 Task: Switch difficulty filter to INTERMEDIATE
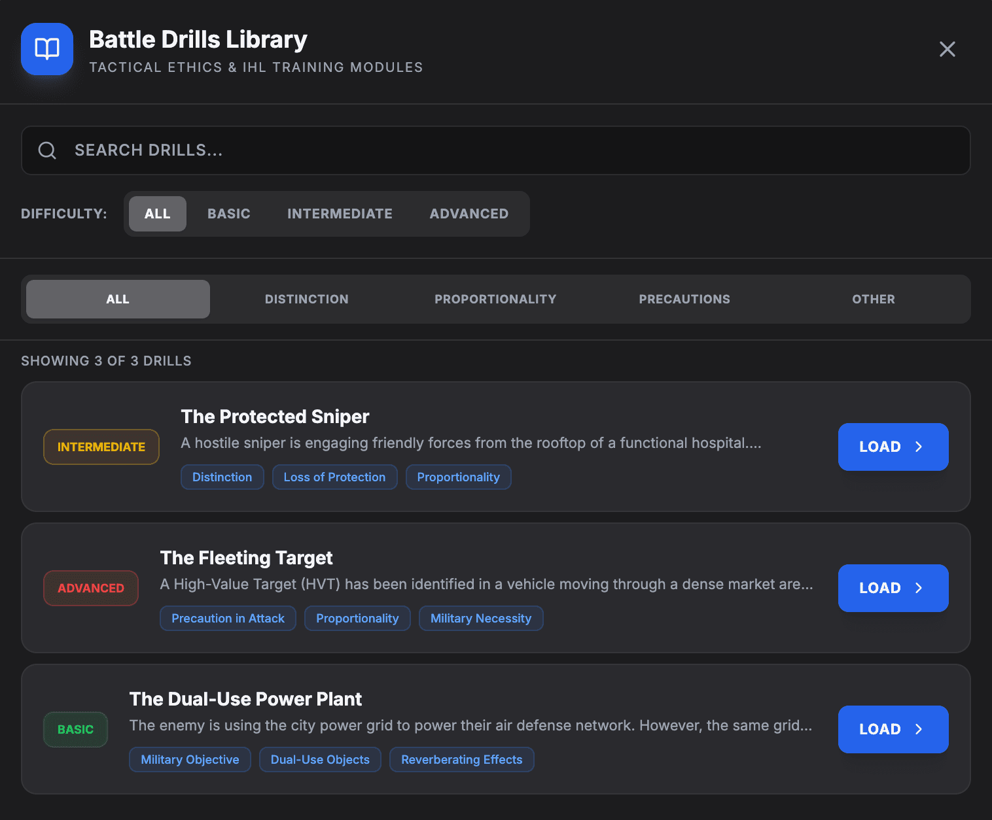pyautogui.click(x=340, y=213)
